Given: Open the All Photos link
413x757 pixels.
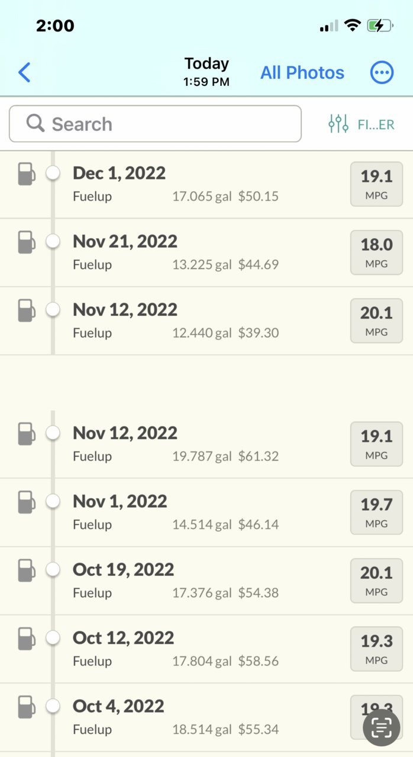Looking at the screenshot, I should point(302,73).
